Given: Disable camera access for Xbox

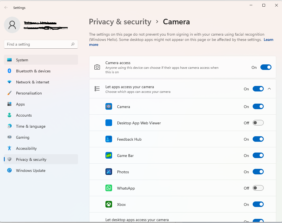Looking at the screenshot, I should point(258,204).
